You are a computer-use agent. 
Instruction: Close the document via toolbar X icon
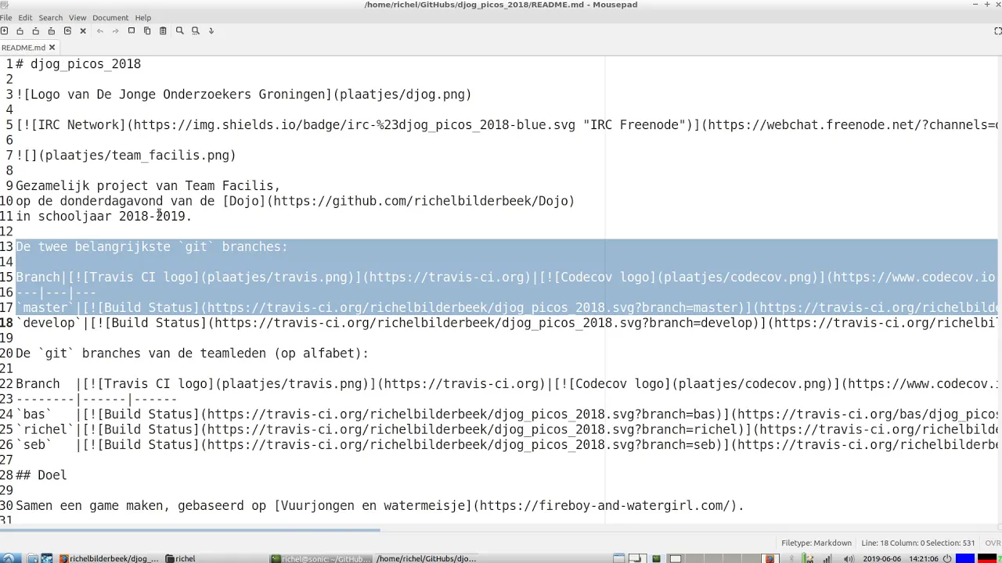pos(83,30)
